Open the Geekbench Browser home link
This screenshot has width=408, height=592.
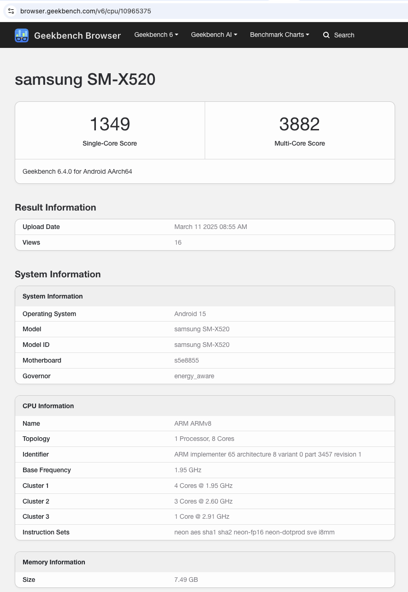point(77,35)
